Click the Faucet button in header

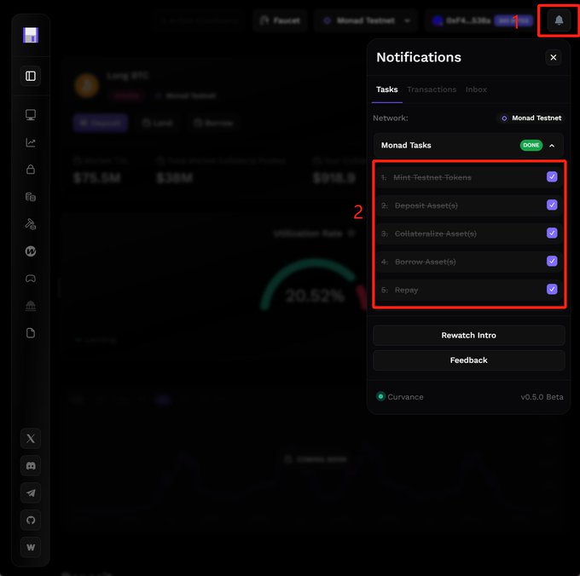pyautogui.click(x=280, y=20)
